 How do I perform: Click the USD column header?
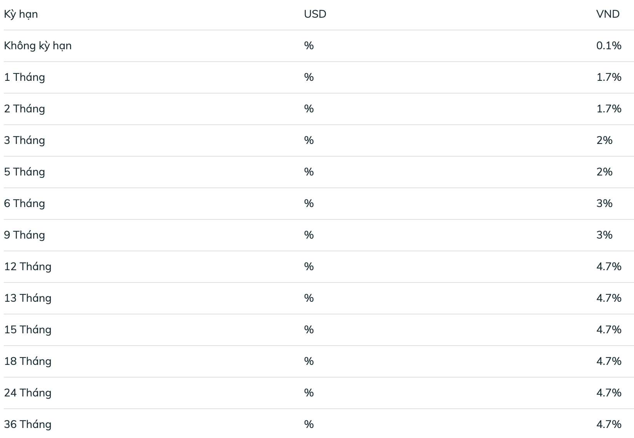315,14
